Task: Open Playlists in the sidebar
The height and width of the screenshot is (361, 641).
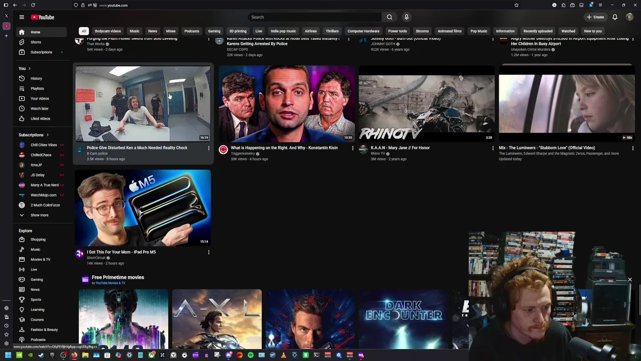Action: [40, 88]
